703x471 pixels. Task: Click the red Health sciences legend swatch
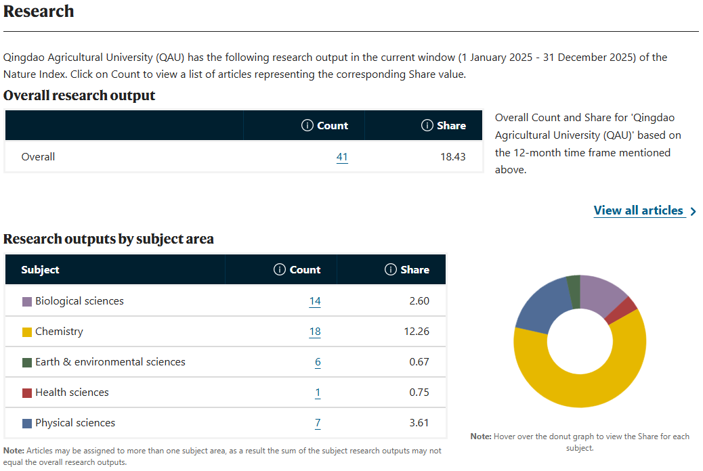(27, 393)
